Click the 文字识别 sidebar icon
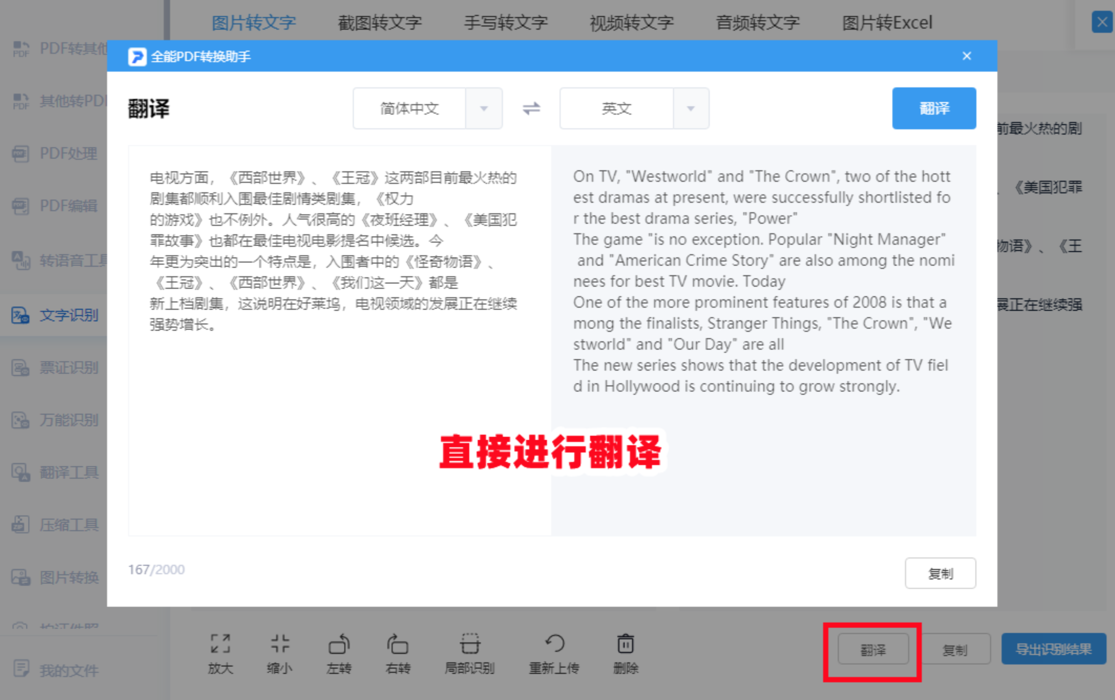Viewport: 1115px width, 700px height. pyautogui.click(x=20, y=315)
